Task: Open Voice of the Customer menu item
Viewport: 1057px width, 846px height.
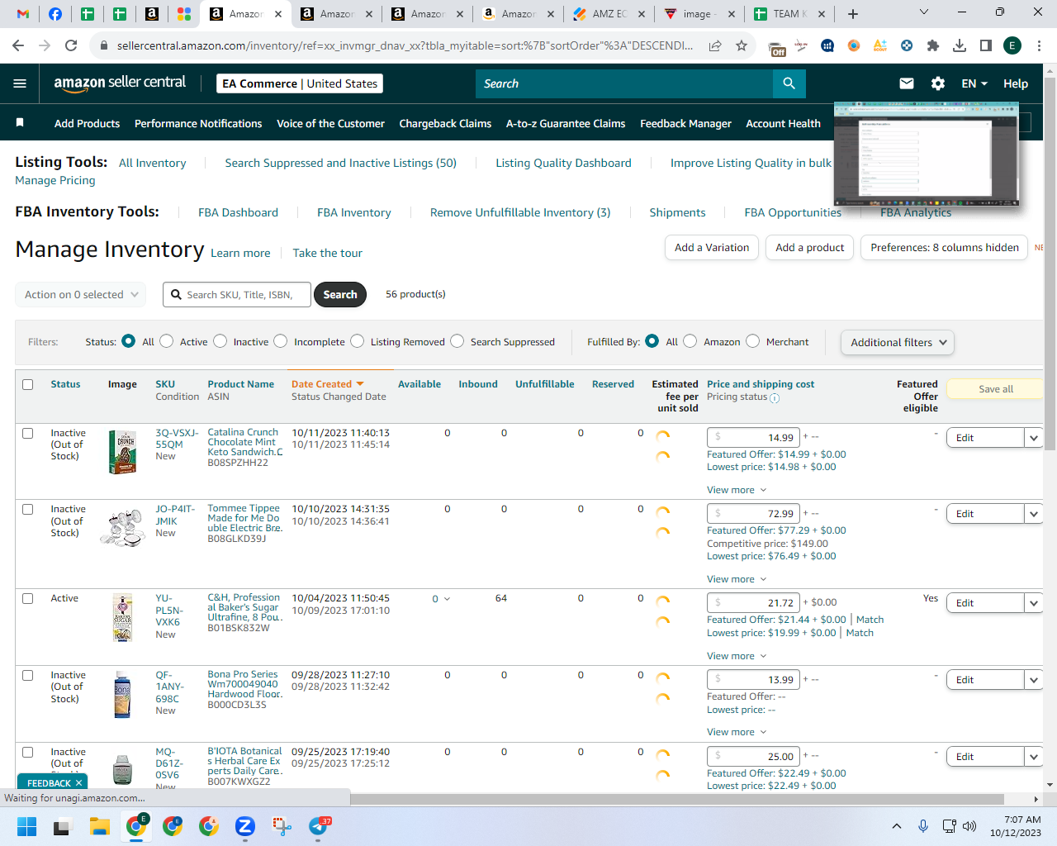Action: [x=330, y=123]
